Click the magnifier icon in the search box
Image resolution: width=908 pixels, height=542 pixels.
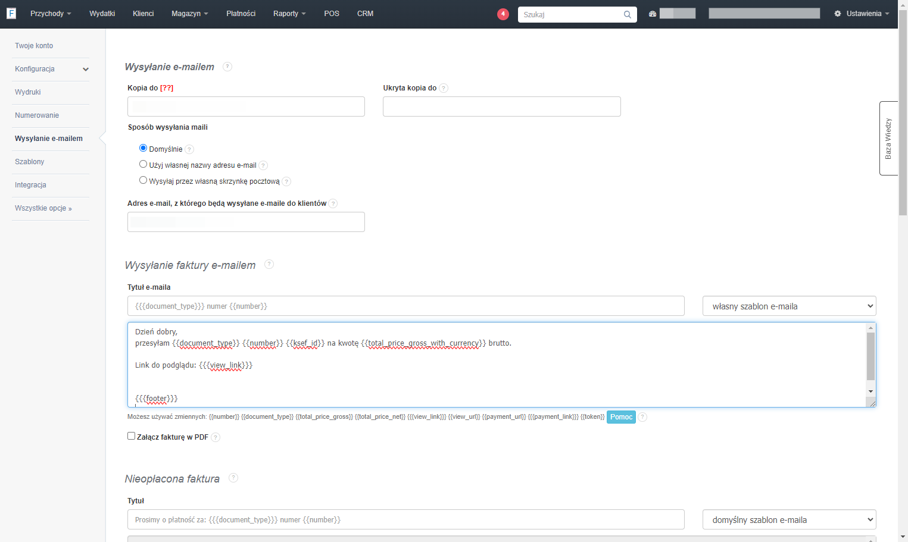tap(628, 14)
